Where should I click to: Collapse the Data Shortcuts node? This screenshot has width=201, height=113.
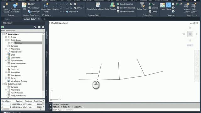3,84
